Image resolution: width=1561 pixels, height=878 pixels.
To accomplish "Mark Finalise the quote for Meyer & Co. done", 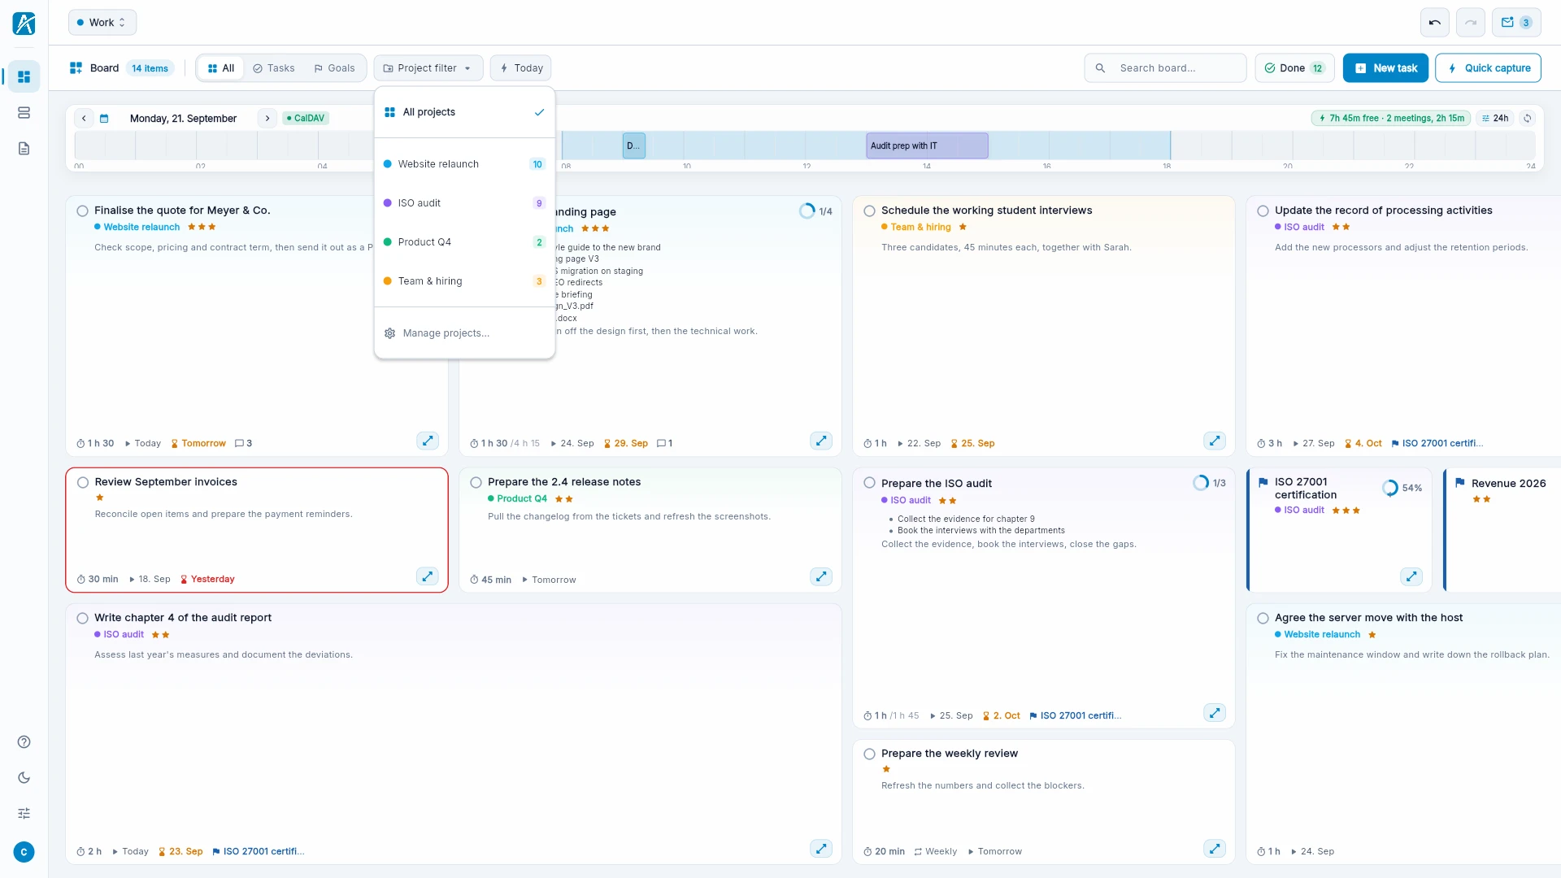I will [x=82, y=211].
